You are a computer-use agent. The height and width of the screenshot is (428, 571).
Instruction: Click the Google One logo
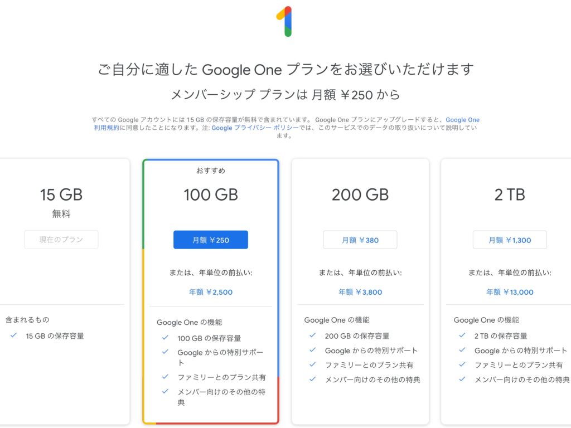coord(284,22)
